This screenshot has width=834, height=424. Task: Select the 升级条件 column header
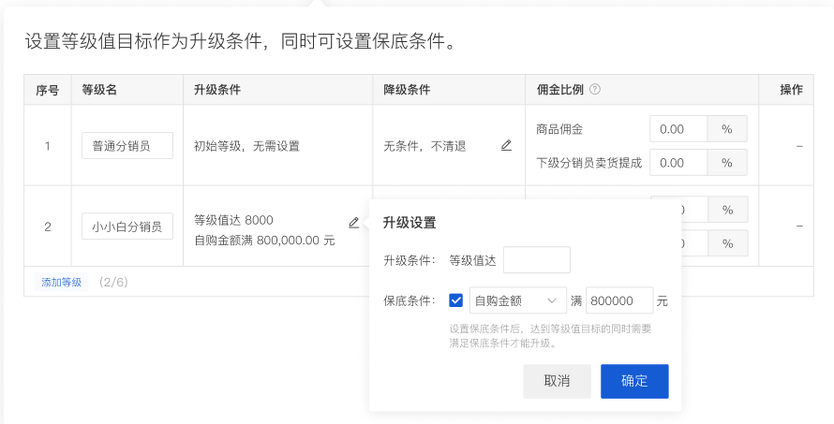217,90
